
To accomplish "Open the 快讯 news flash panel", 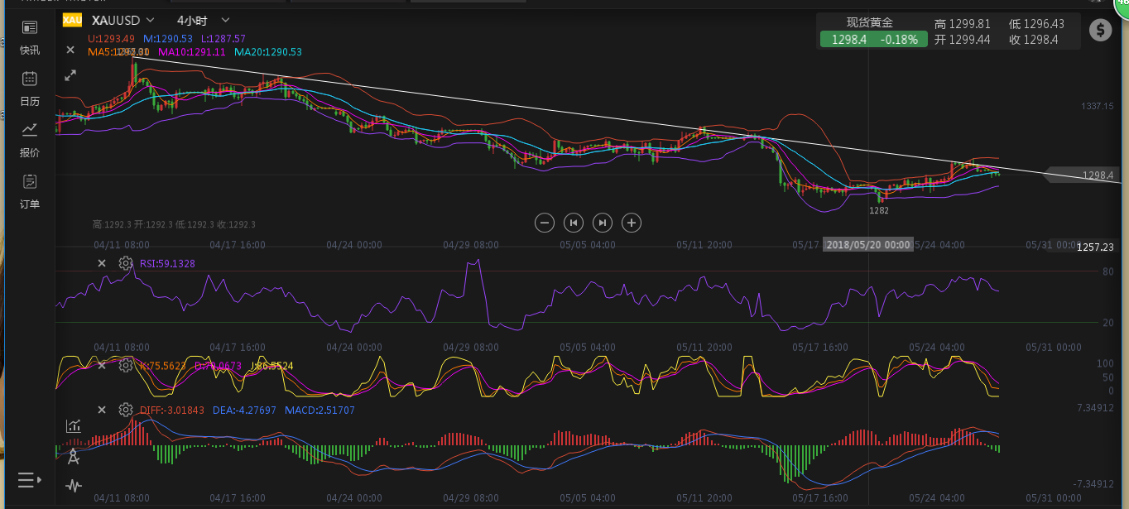I will tap(30, 37).
